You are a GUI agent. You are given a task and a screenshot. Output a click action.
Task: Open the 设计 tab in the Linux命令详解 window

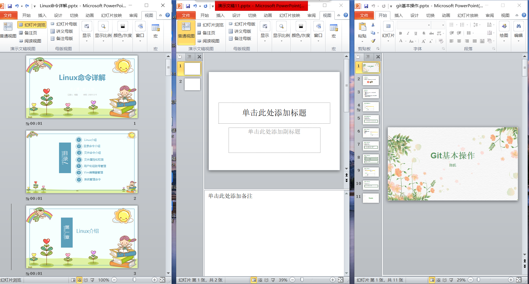(x=58, y=15)
